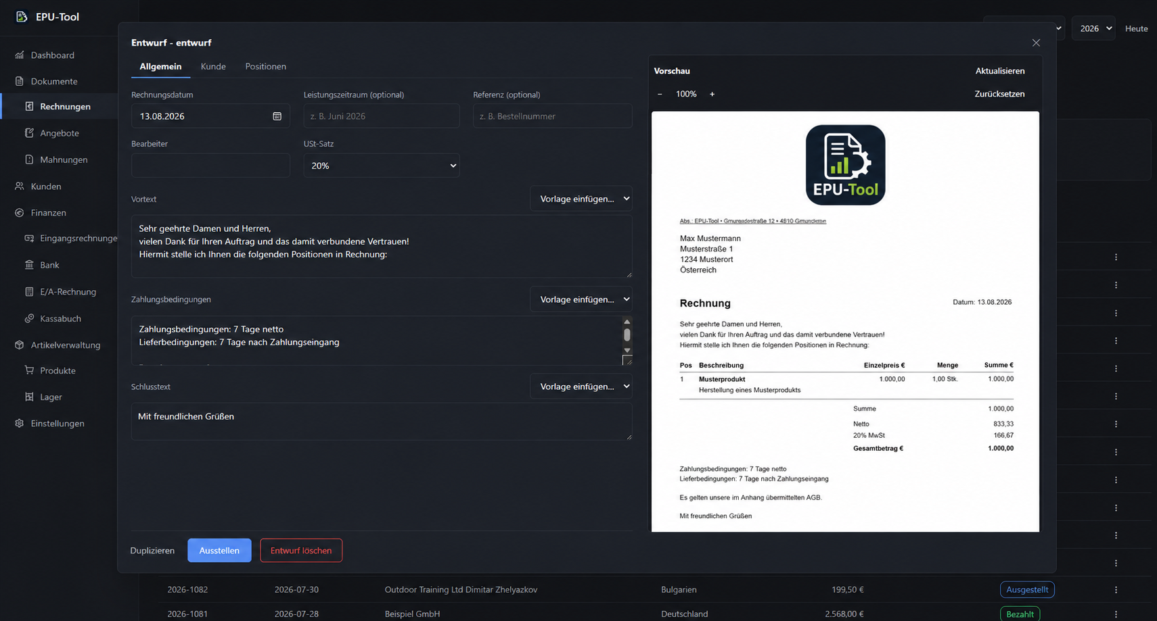Viewport: 1157px width, 621px height.
Task: Click the Dashboard icon in sidebar
Action: coord(19,55)
